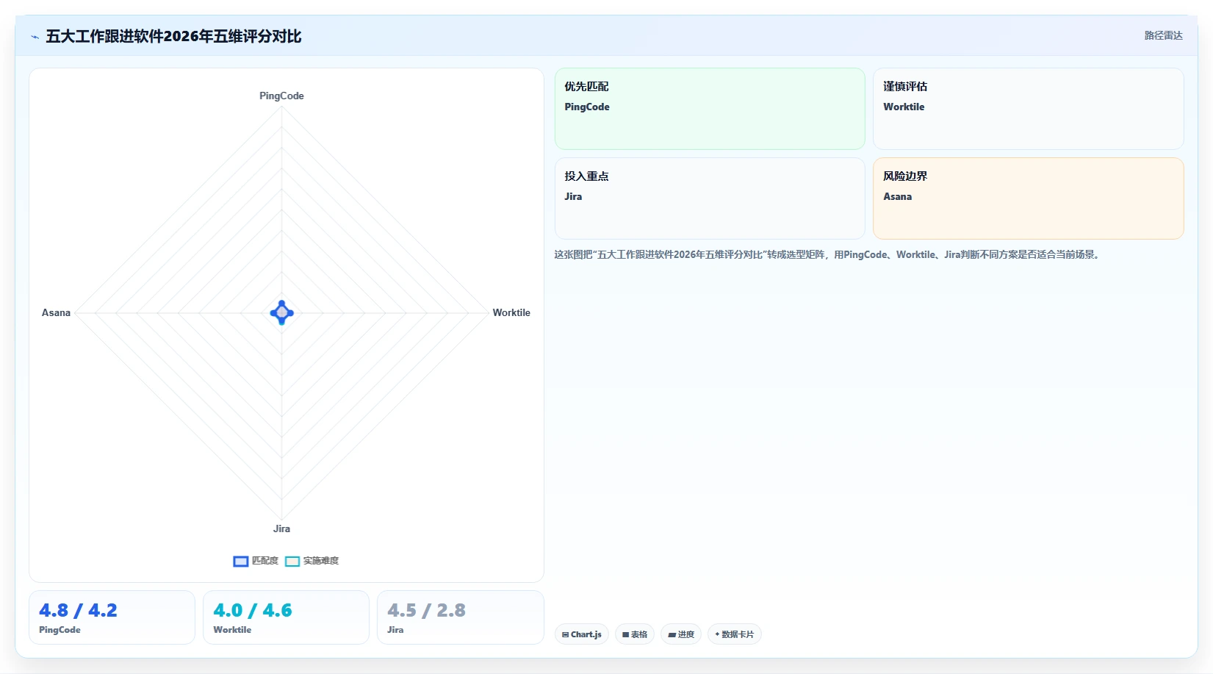This screenshot has height=674, width=1213.
Task: Open the 谨慎评估 Worktile card
Action: pos(1029,109)
